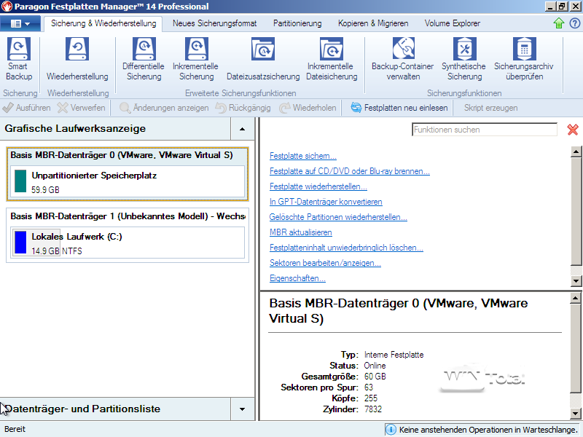
Task: Click Keine anstehenden Operationen status text
Action: tap(488, 430)
